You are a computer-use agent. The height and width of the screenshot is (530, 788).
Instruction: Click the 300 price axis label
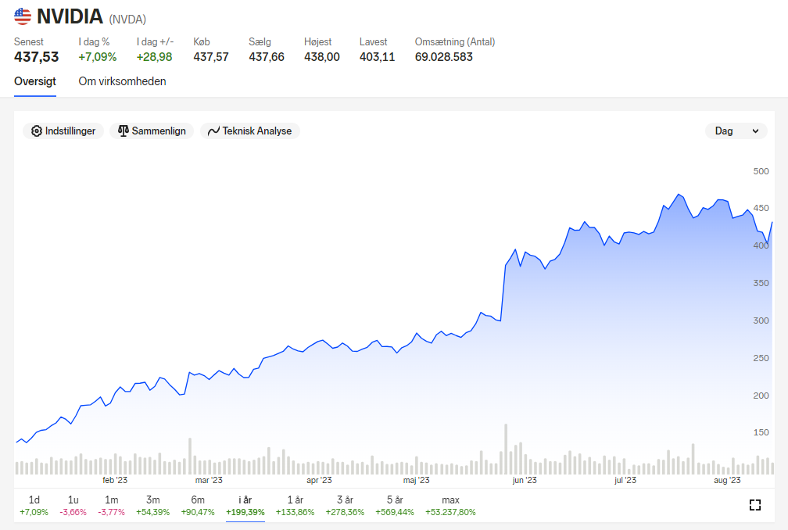(x=761, y=321)
